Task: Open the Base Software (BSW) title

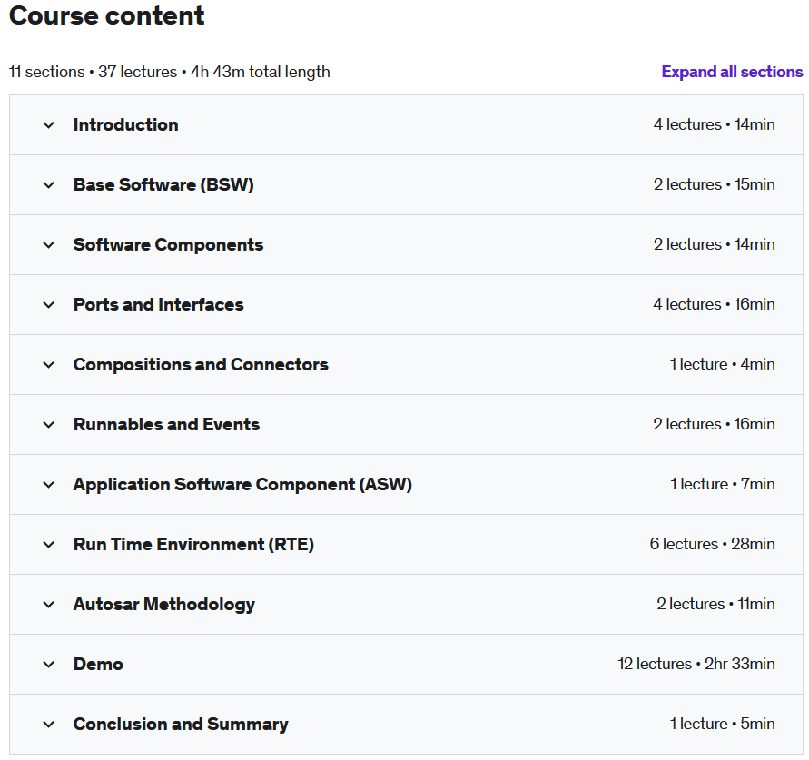Action: pos(163,184)
